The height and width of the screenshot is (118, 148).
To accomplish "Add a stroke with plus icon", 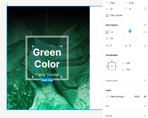I will (x=145, y=116).
